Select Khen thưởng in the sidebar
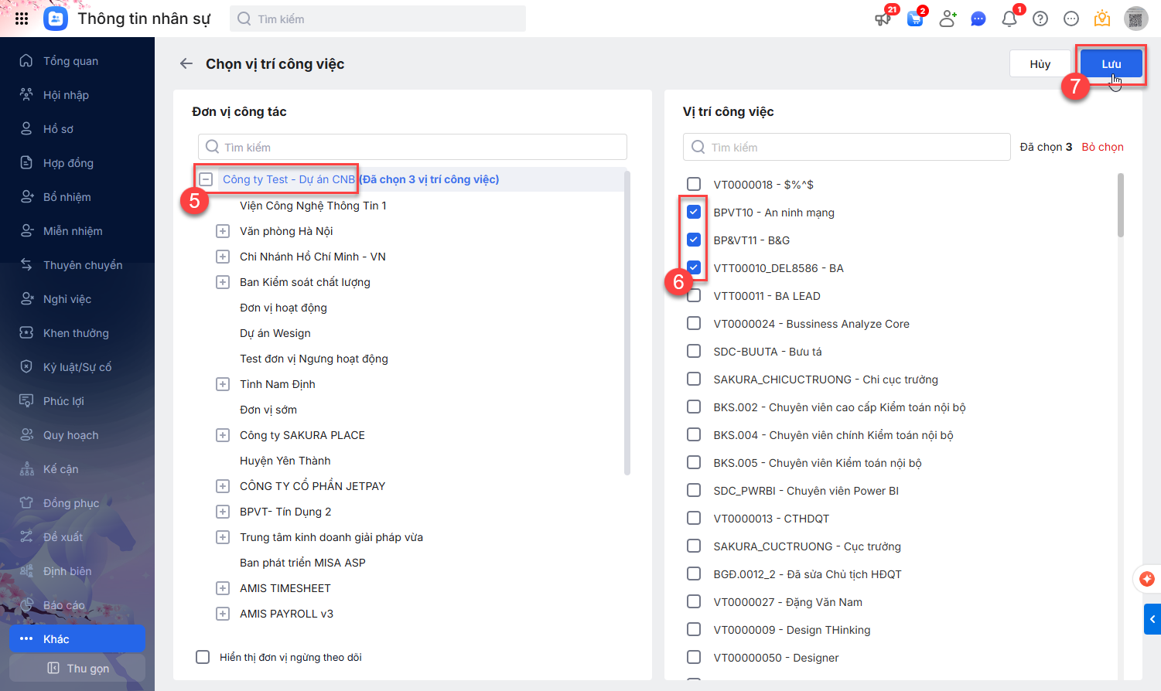 coord(76,333)
